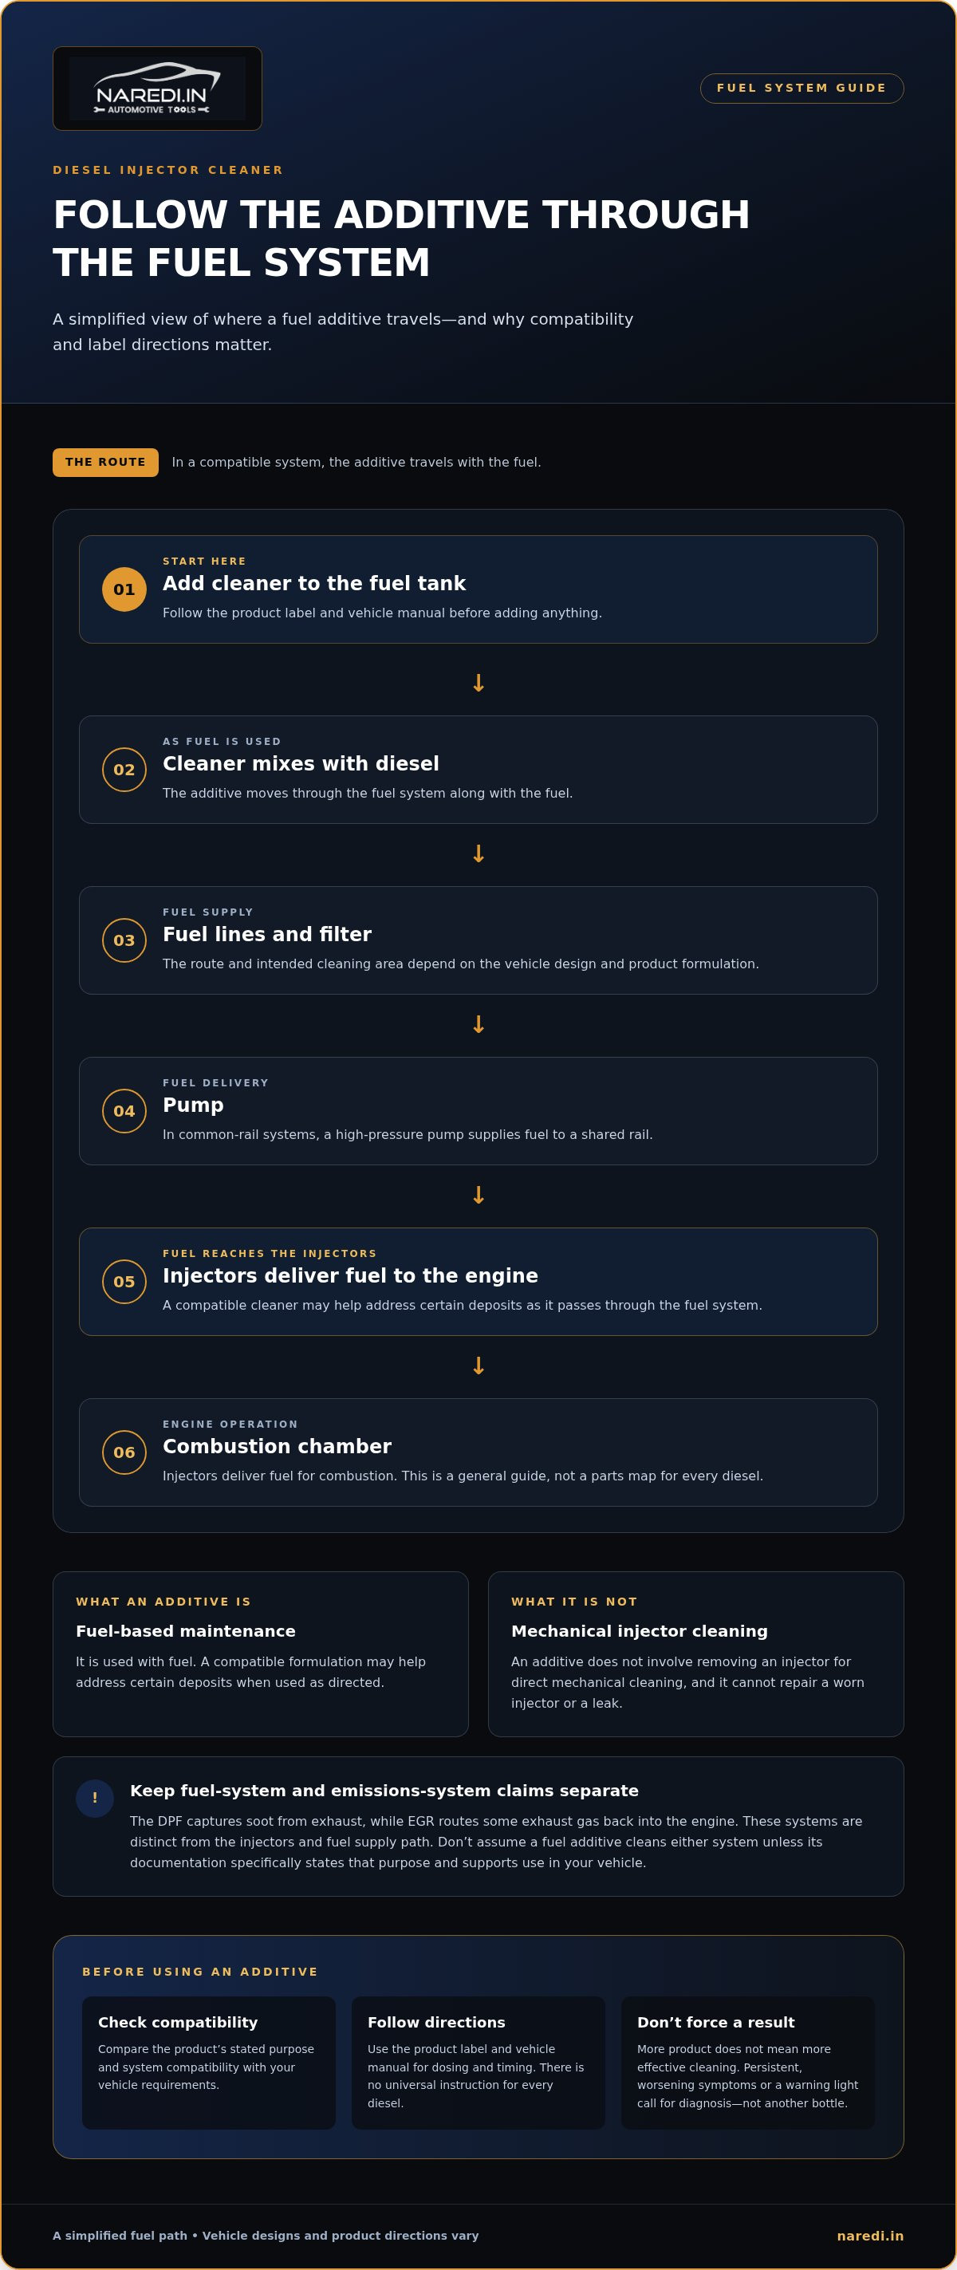957x2270 pixels.
Task: Open the naredi.in footer link
Action: [870, 2236]
